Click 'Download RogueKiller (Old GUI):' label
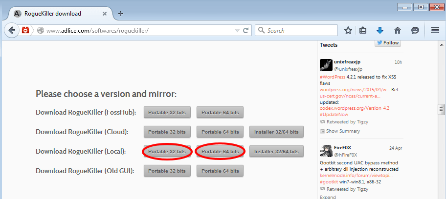Viewport: 446px width, 199px height. point(85,171)
